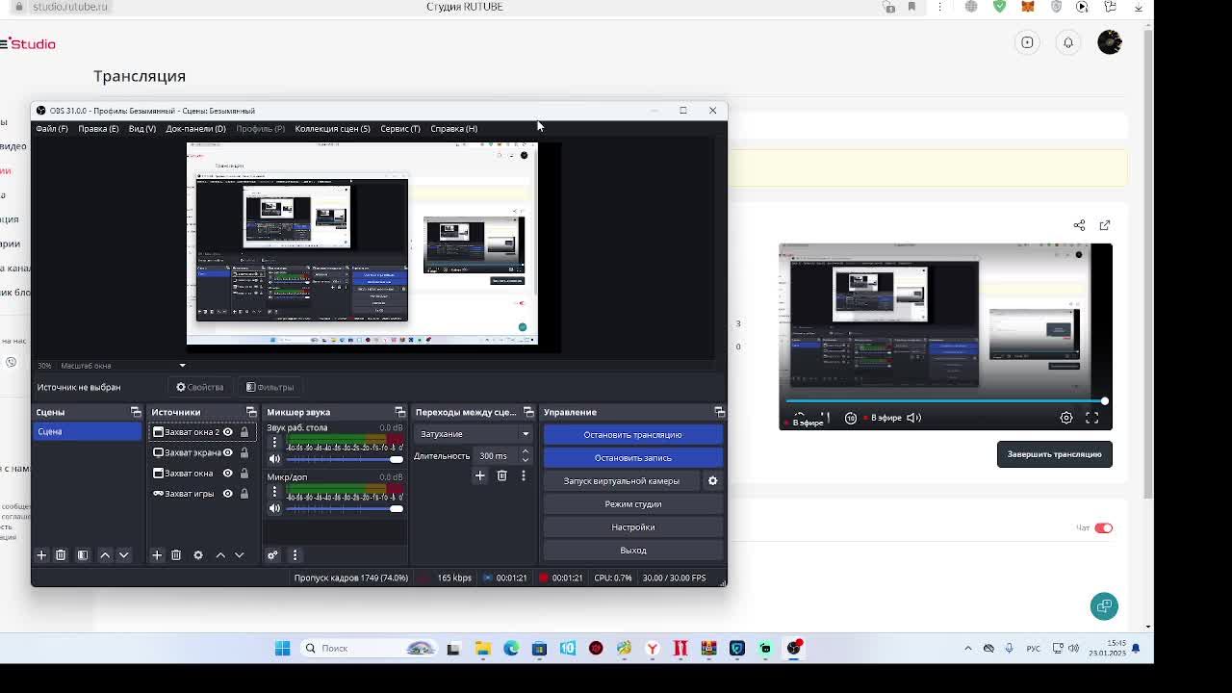Undock the Источники panel

[251, 412]
